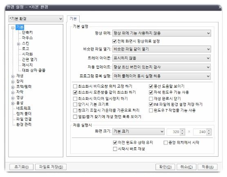
Task: Open the 비슷한 파일 열기 dropdown
Action: tap(162, 49)
